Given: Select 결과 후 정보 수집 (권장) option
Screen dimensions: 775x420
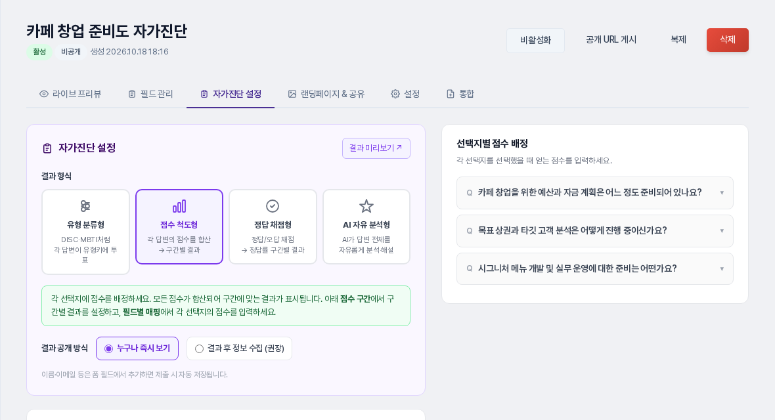Looking at the screenshot, I should pos(239,348).
